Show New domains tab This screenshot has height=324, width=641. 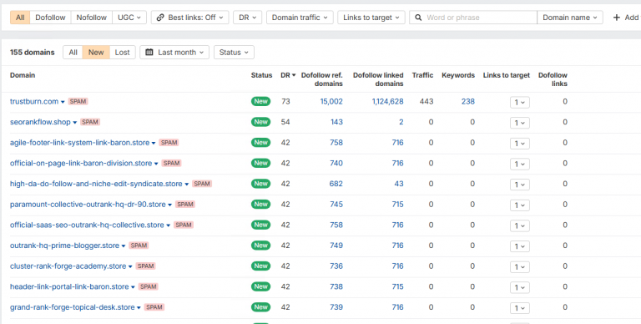tap(96, 53)
